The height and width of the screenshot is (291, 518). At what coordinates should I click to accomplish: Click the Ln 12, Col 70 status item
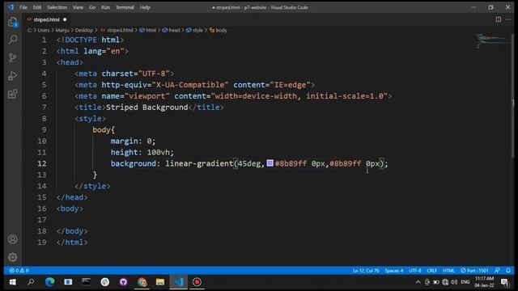[366, 271]
